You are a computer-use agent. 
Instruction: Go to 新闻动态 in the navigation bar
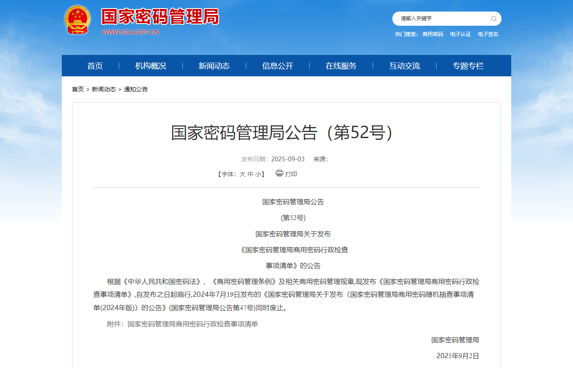coord(214,66)
